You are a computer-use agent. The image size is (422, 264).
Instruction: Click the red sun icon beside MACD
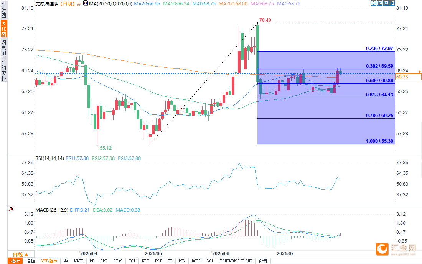pos(11,209)
